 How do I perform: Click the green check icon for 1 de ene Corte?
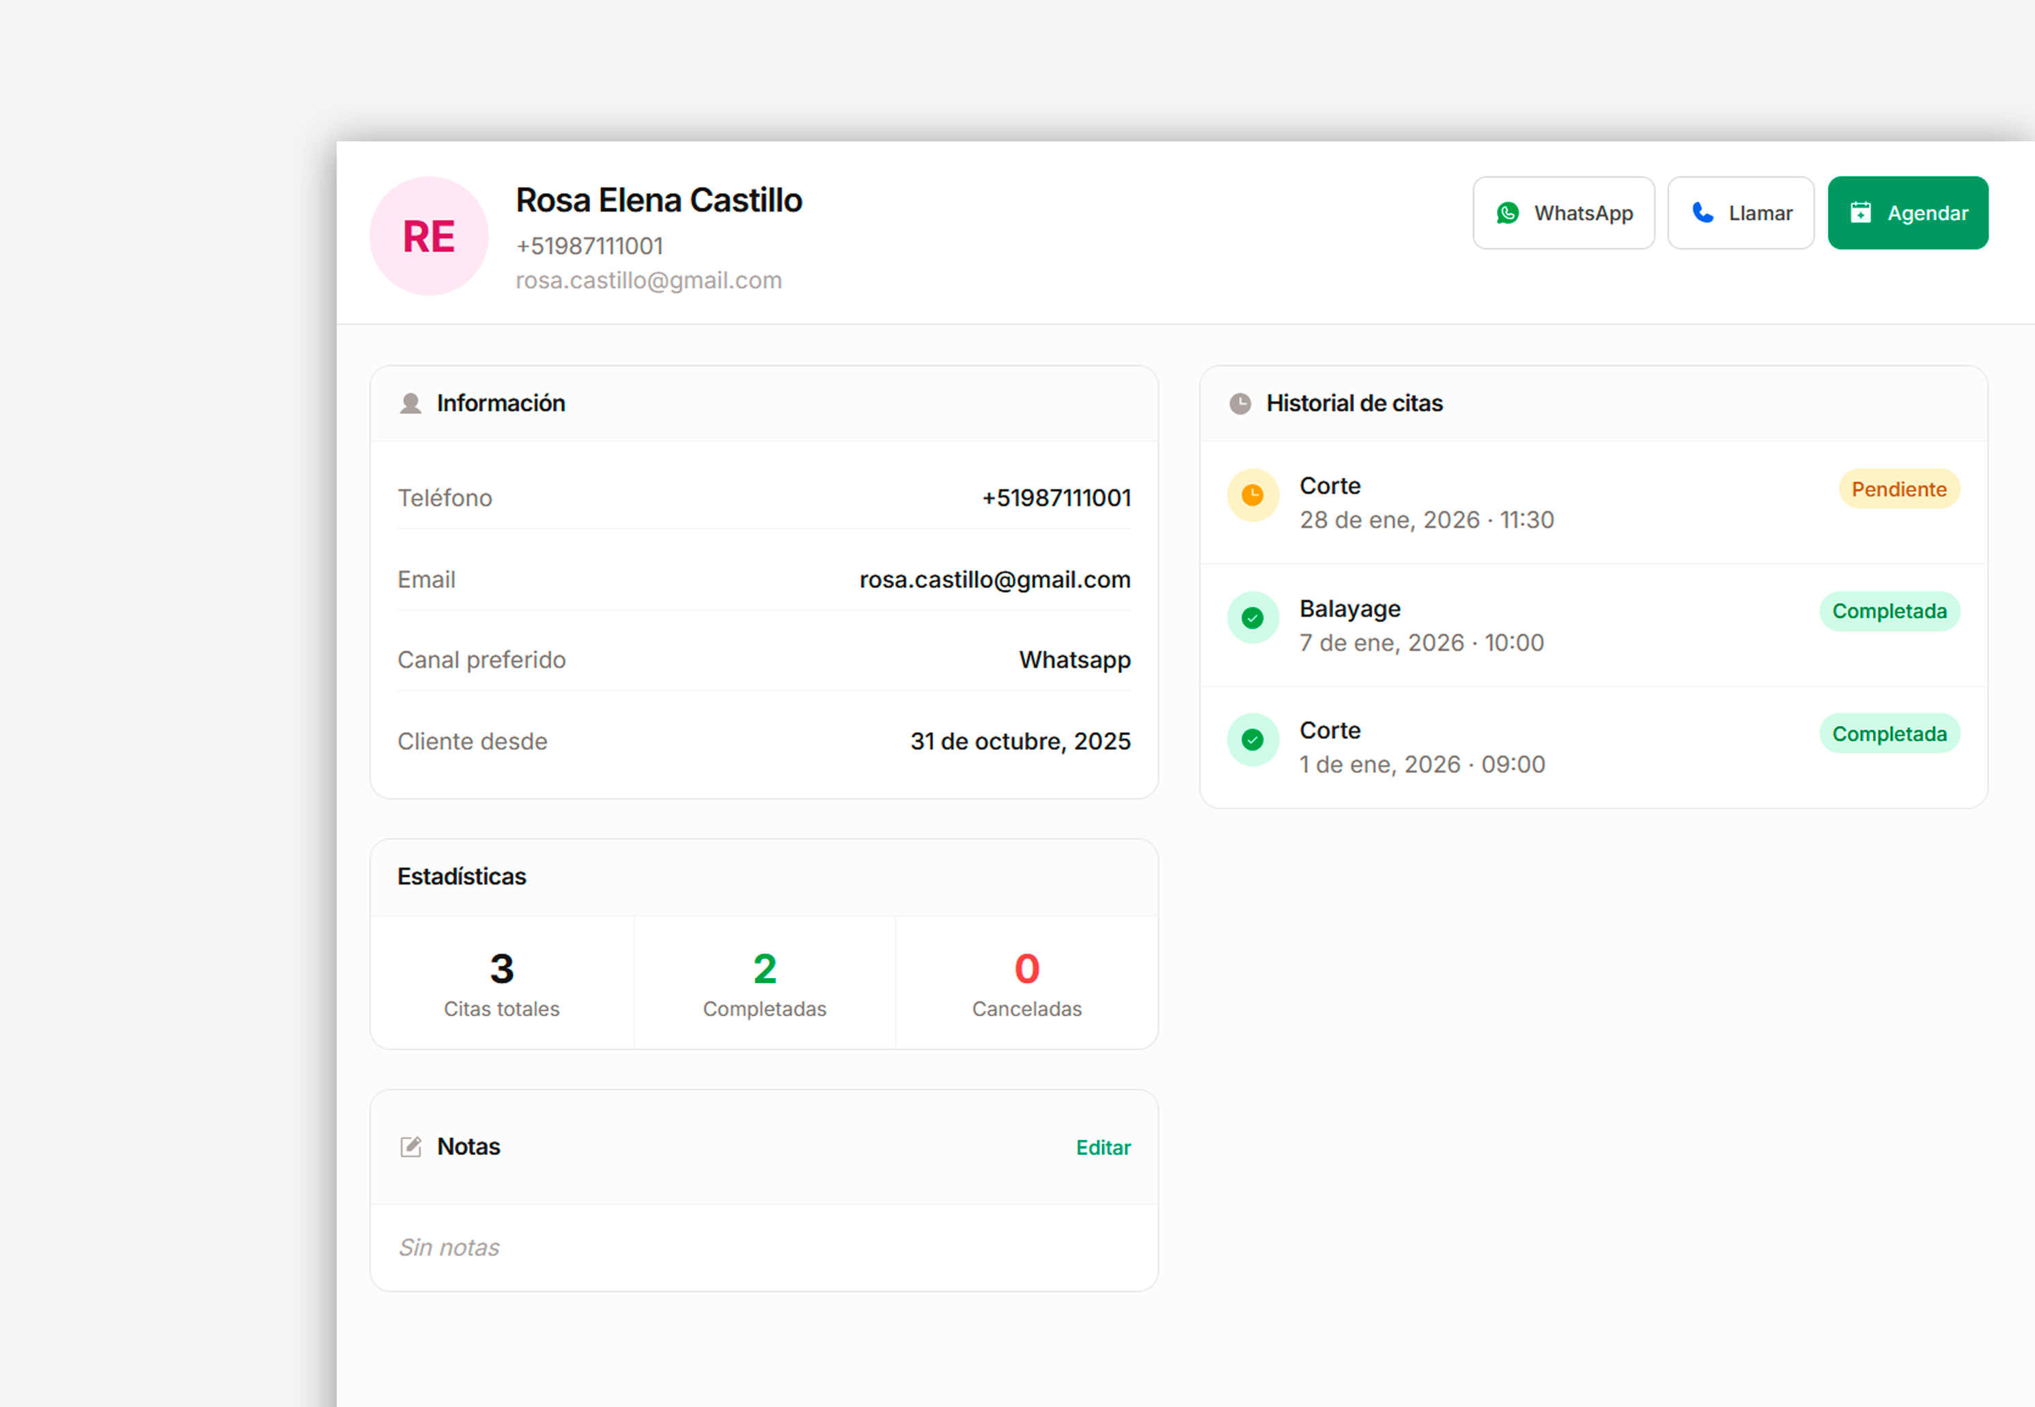(x=1252, y=740)
